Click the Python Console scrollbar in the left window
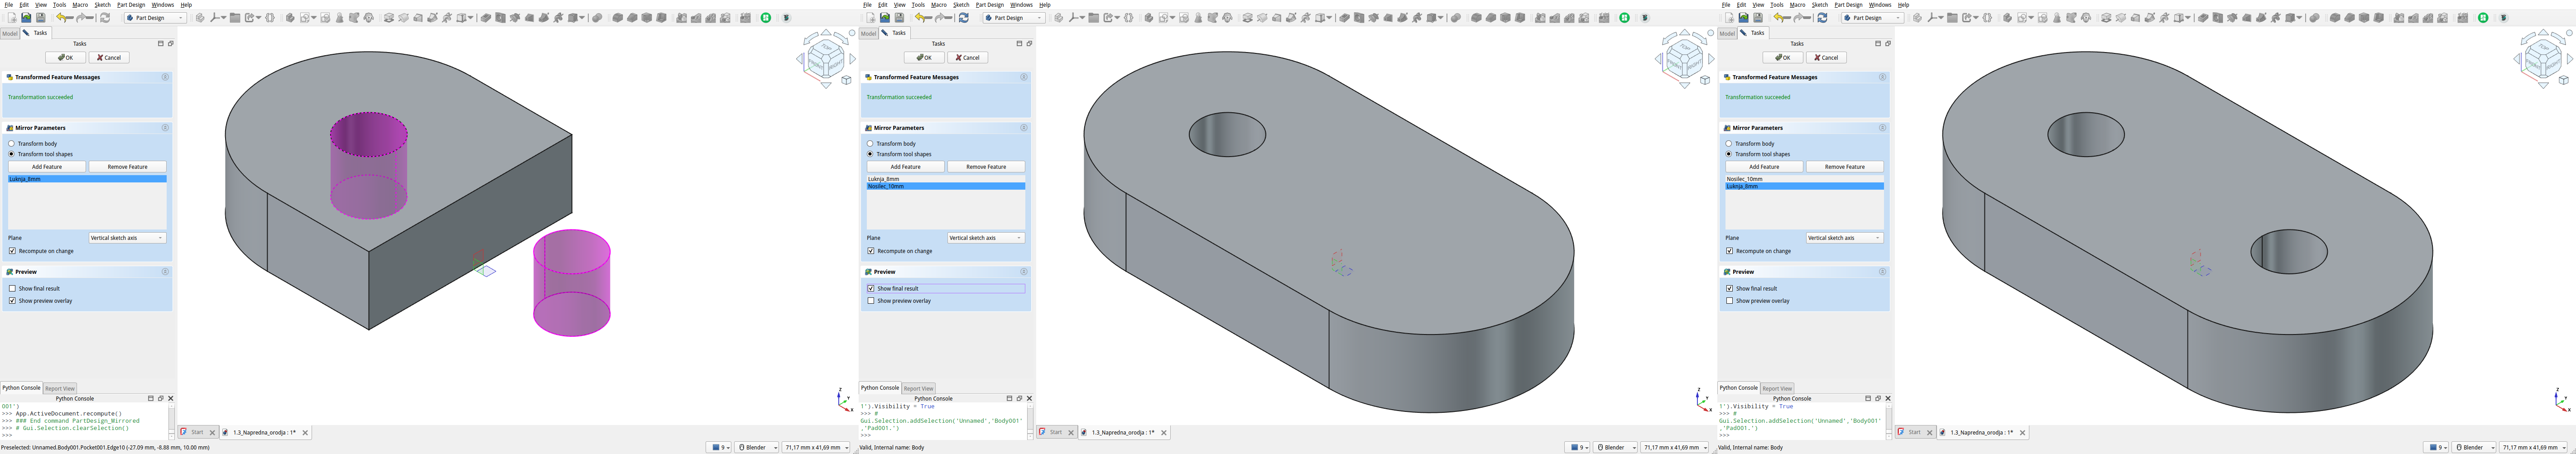 (171, 420)
